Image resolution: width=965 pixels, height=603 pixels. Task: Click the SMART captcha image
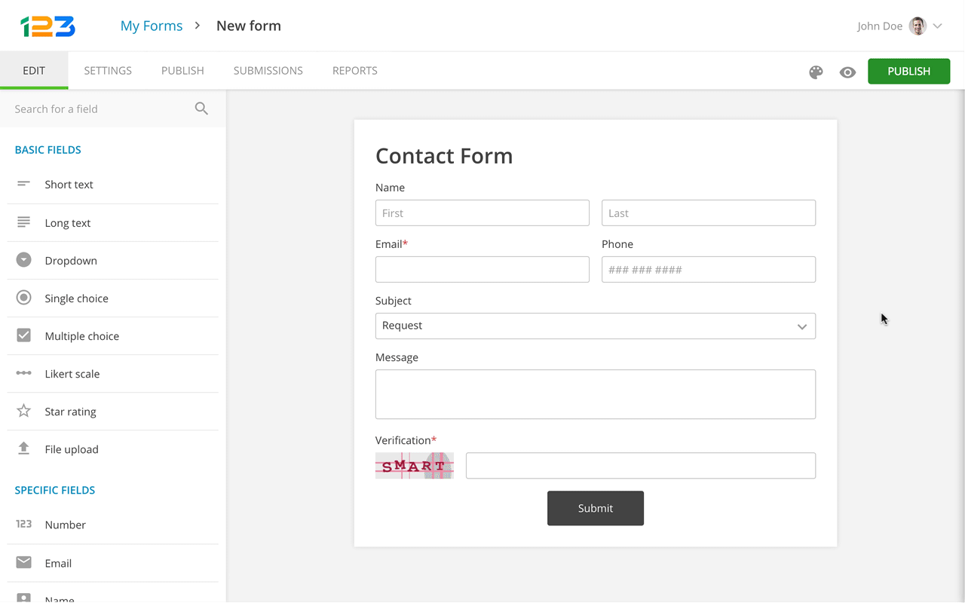(415, 466)
